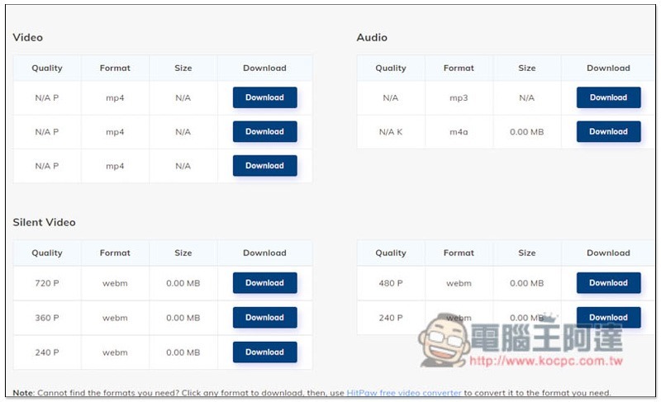
Task: Download 360 P webm silent video
Action: pyautogui.click(x=264, y=318)
